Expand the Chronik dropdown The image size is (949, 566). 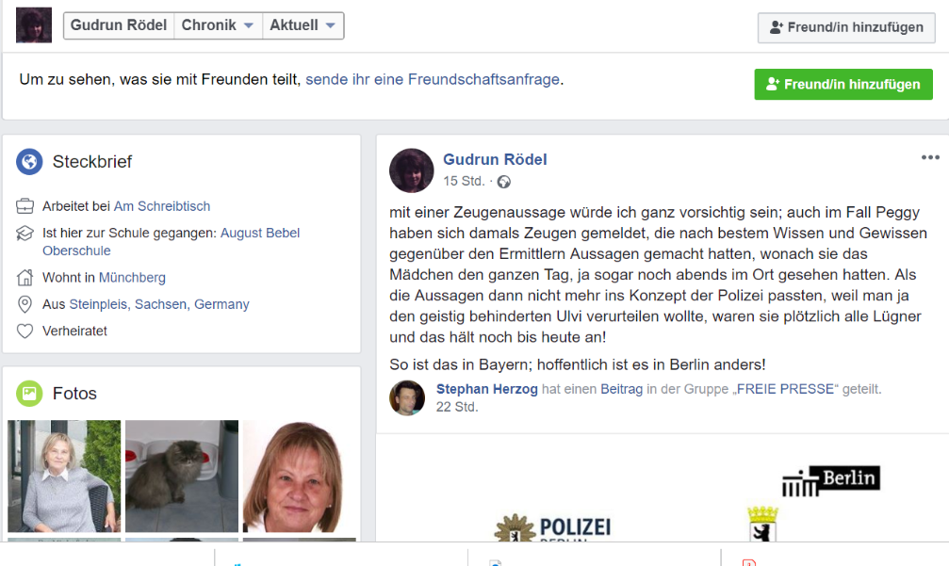point(218,25)
